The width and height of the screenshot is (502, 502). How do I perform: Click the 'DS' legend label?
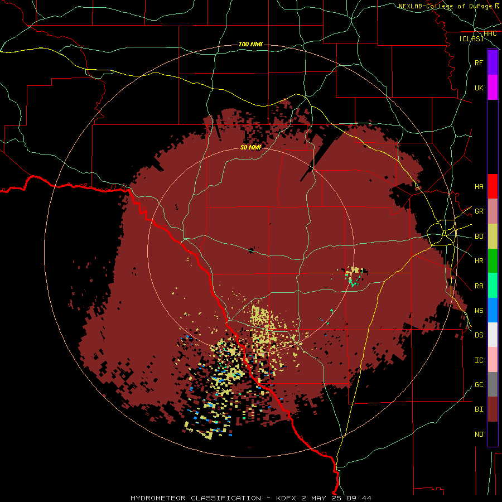479,335
